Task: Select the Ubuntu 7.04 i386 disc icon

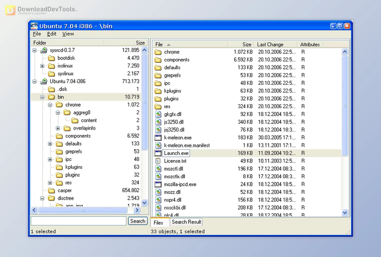Action: click(44, 81)
